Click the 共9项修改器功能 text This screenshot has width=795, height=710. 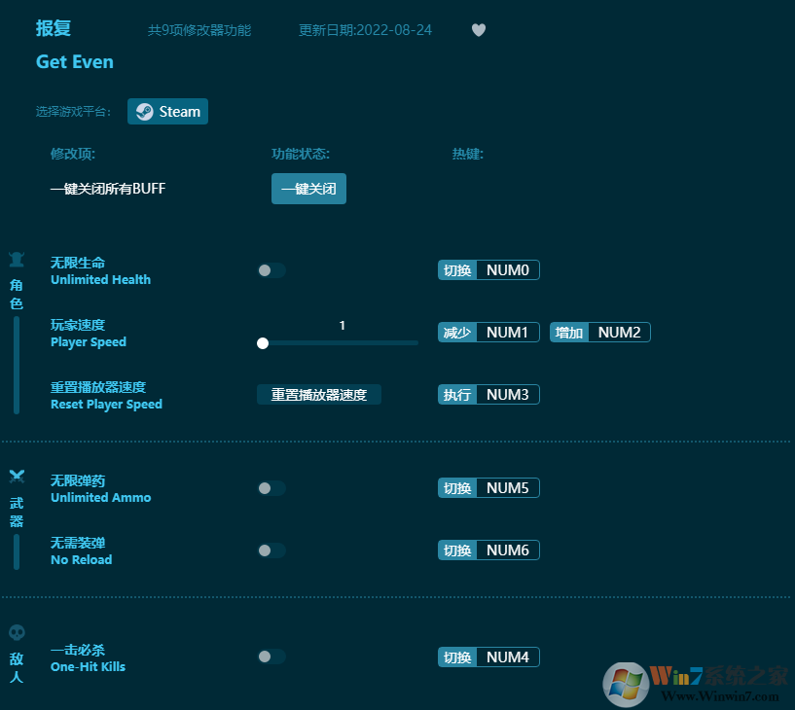199,30
